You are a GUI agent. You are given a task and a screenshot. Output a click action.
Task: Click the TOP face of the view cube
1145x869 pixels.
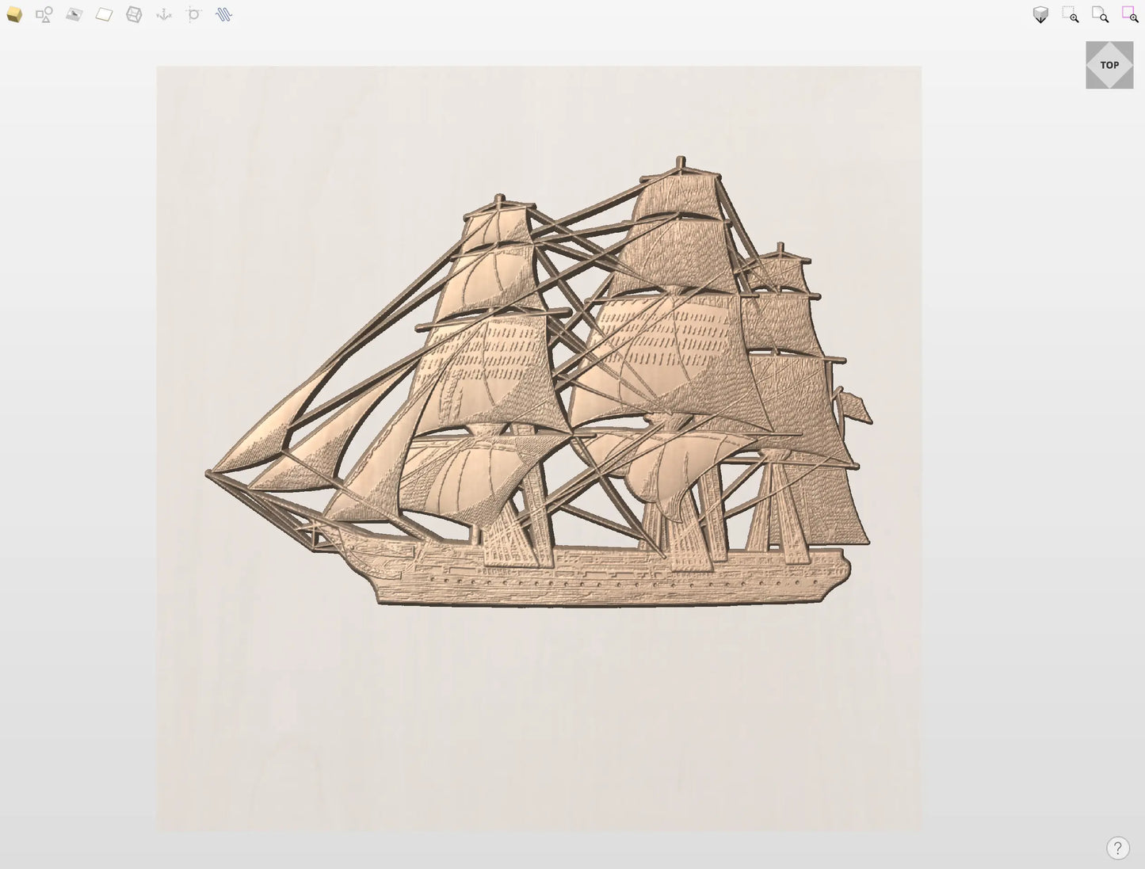(x=1109, y=65)
